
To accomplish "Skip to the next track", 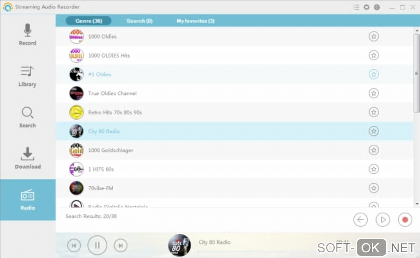I will pos(121,245).
